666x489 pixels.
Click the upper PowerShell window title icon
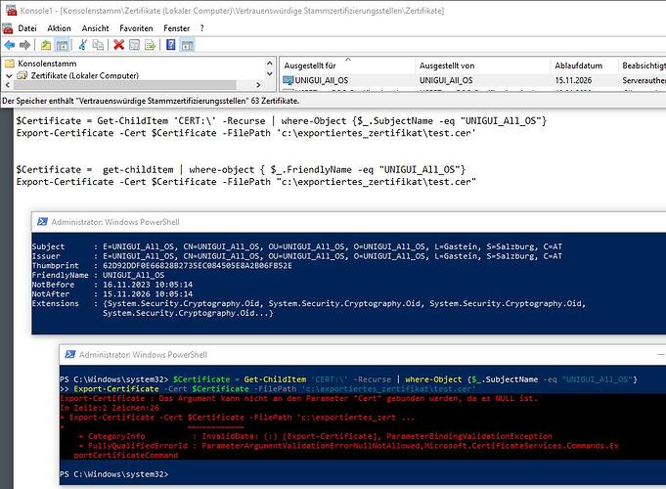[x=42, y=222]
